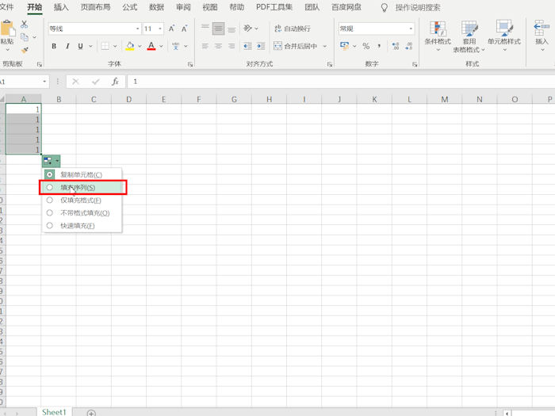Align text right
Viewport: 555px width, 416px height.
pyautogui.click(x=232, y=46)
